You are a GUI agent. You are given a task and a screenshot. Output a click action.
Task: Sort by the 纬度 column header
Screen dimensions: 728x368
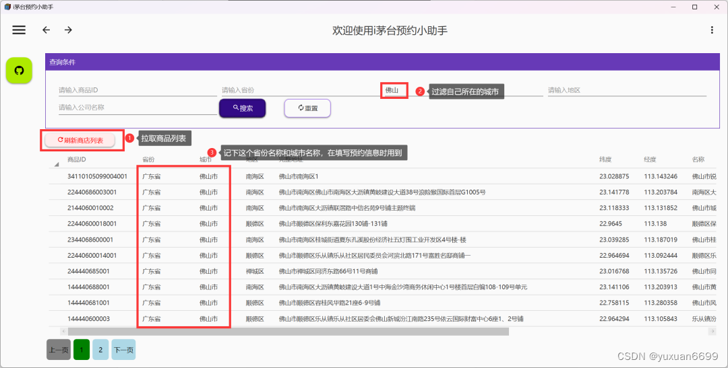(606, 159)
